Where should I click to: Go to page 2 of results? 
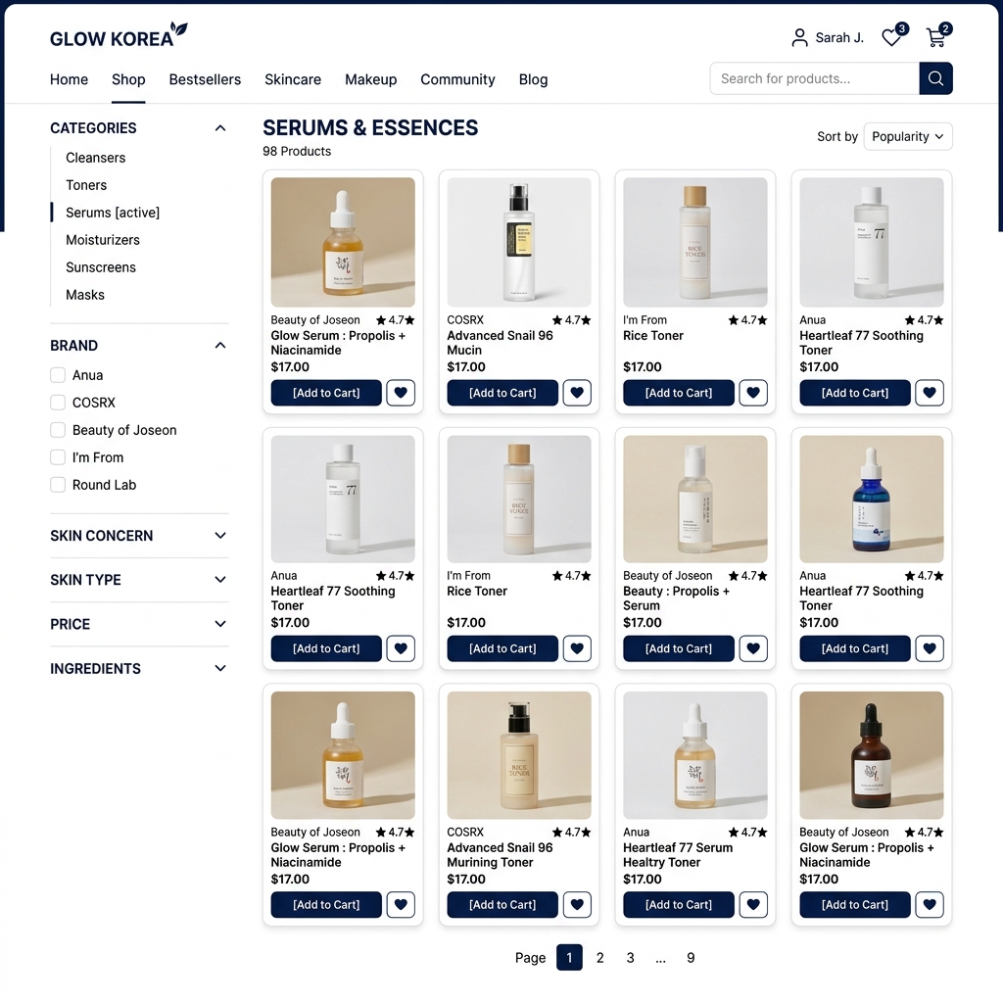point(600,958)
